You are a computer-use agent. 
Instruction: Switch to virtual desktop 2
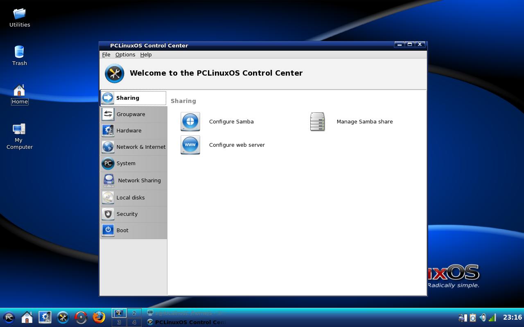pos(134,313)
